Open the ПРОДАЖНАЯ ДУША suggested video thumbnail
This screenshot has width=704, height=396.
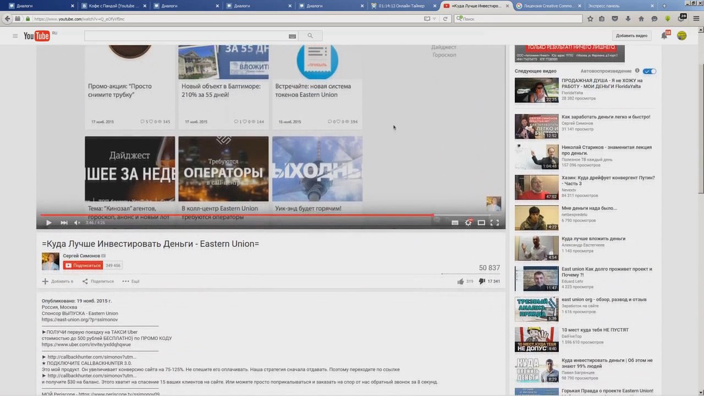pos(536,90)
